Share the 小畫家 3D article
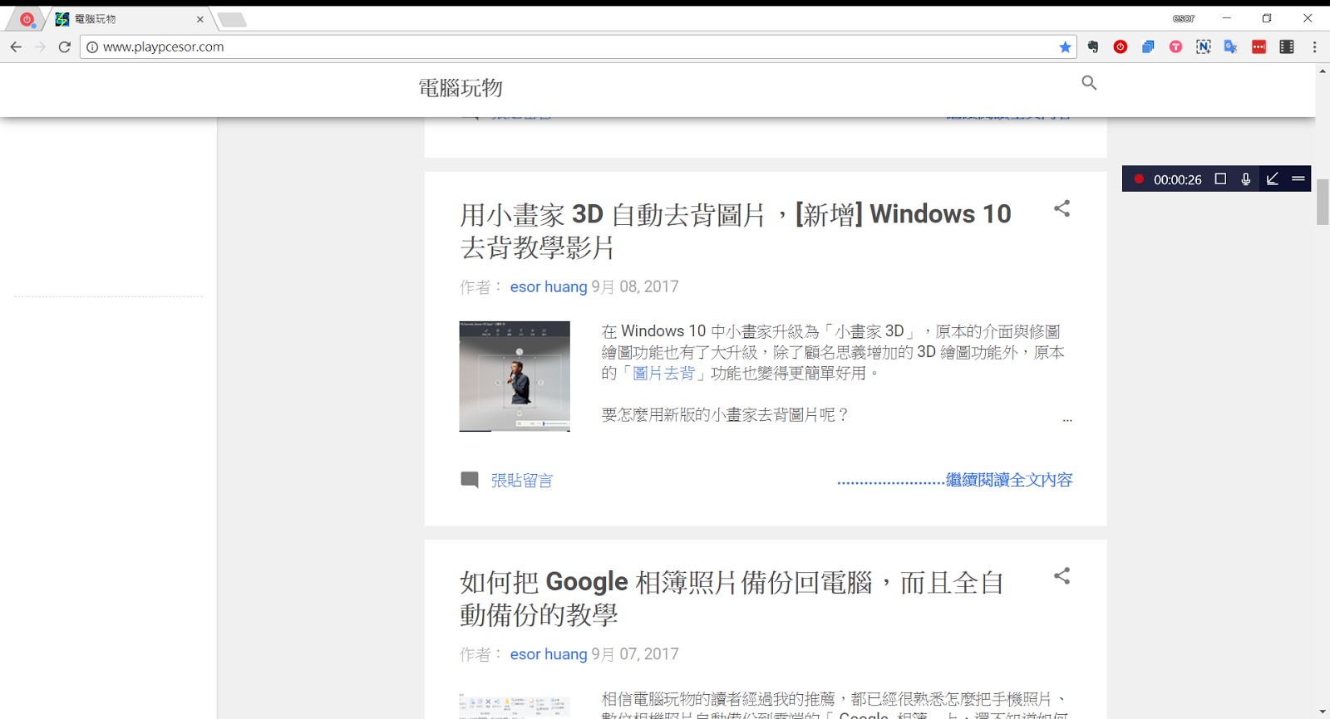The width and height of the screenshot is (1330, 719). [1062, 208]
